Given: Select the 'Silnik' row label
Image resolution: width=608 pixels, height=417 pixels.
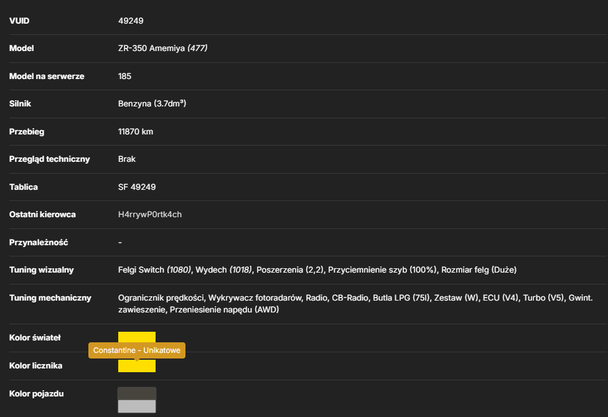Looking at the screenshot, I should coord(20,103).
